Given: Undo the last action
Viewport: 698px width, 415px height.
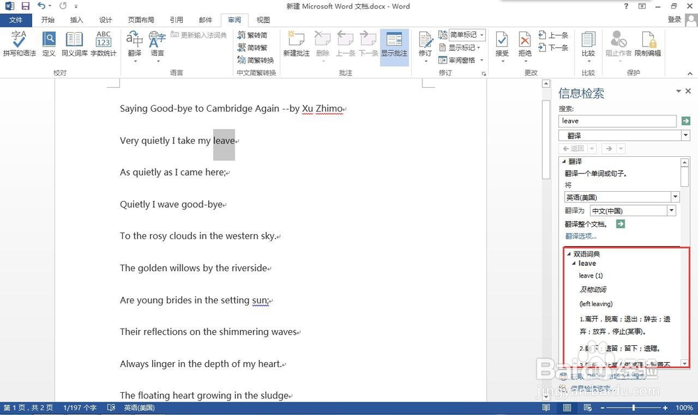Looking at the screenshot, I should point(41,6).
